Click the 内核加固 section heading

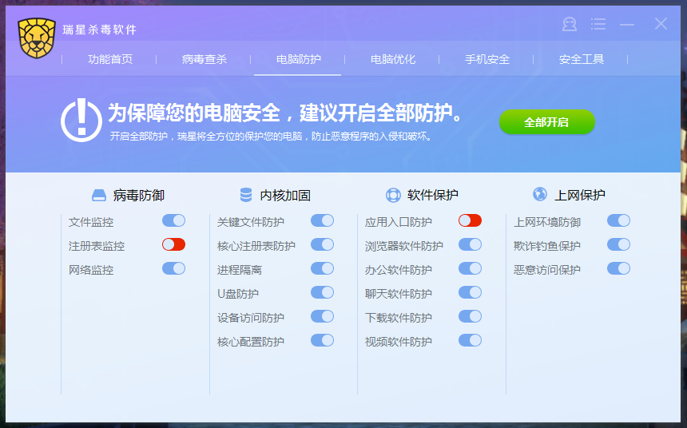[x=285, y=196]
